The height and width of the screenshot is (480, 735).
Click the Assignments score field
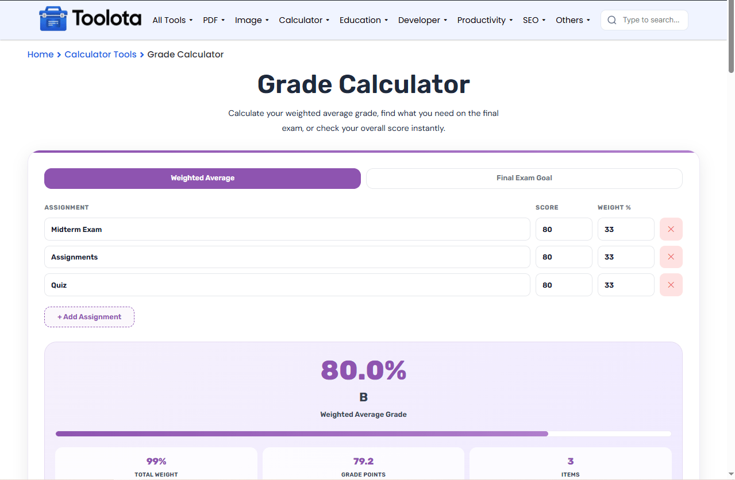564,257
